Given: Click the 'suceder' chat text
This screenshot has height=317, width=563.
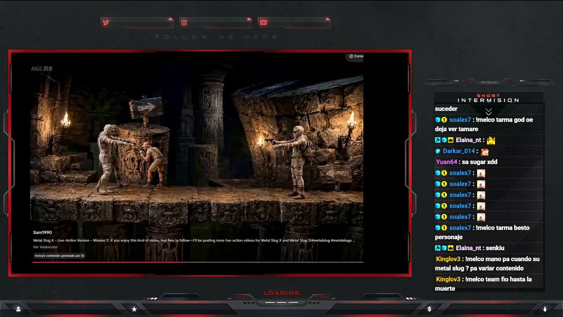Looking at the screenshot, I should pos(446,109).
